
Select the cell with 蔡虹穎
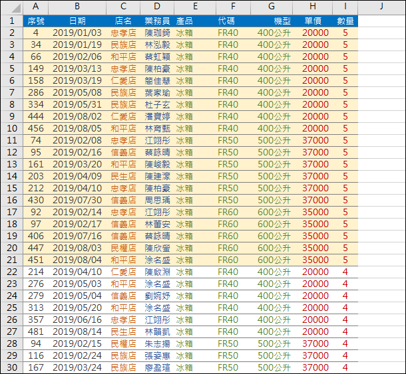pyautogui.click(x=157, y=56)
